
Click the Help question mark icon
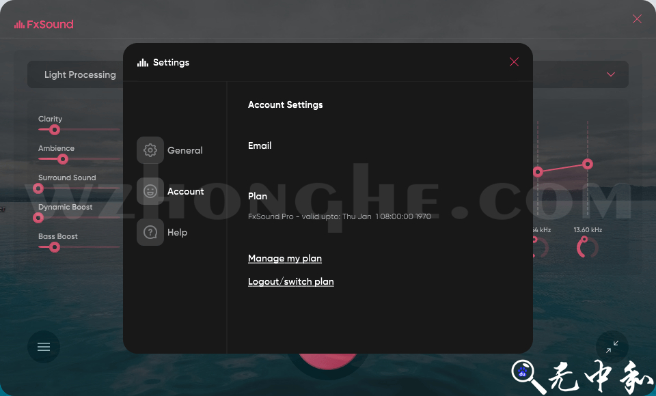(x=150, y=232)
